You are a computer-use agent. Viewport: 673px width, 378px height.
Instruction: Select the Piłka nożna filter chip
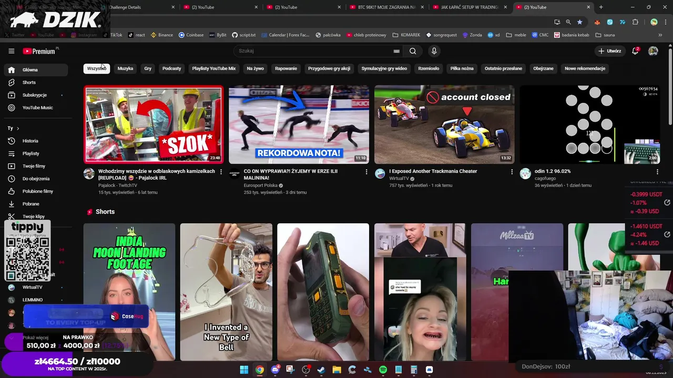462,68
